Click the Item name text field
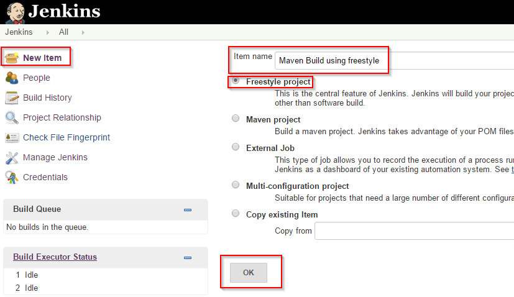 [x=394, y=61]
